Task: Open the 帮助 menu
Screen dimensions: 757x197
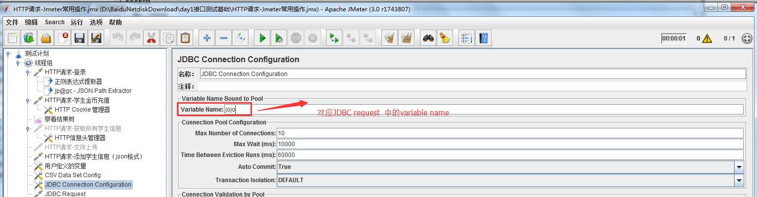Action: click(116, 22)
